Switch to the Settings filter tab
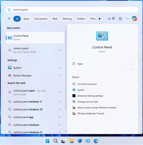The image size is (143, 145). tap(67, 19)
